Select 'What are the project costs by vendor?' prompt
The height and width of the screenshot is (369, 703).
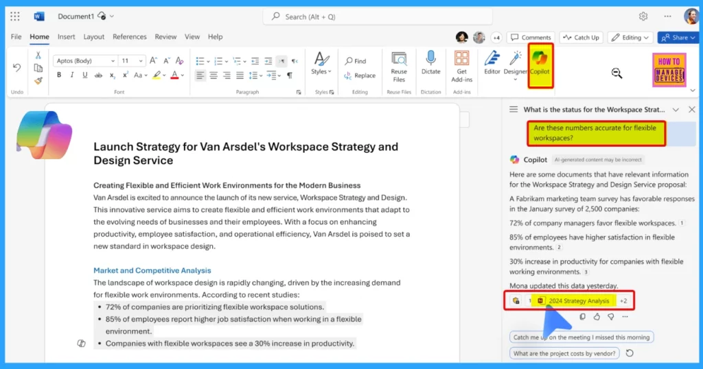(564, 353)
